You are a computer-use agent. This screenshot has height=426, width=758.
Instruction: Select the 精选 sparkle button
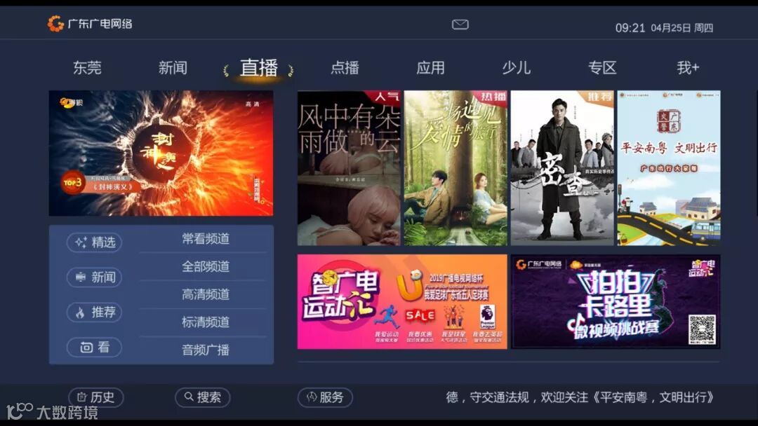pos(94,242)
